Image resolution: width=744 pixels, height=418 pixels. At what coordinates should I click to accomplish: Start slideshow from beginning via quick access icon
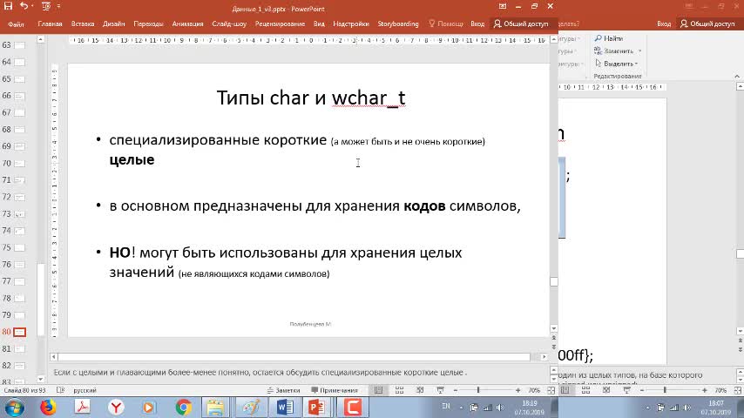tap(46, 6)
